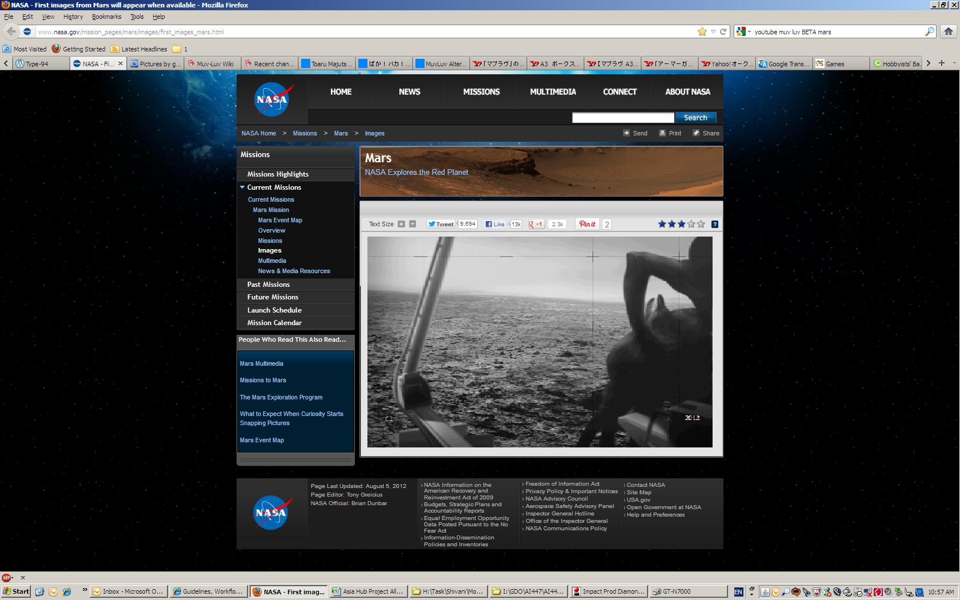The width and height of the screenshot is (960, 600).
Task: Close the NASA tab with its x
Action: pyautogui.click(x=121, y=63)
